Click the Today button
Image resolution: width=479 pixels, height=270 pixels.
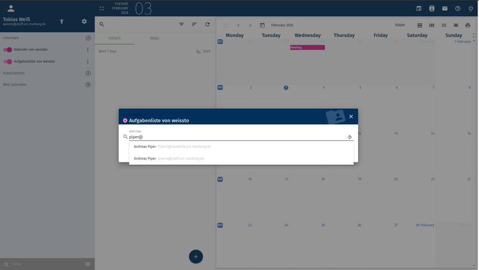[x=399, y=25]
